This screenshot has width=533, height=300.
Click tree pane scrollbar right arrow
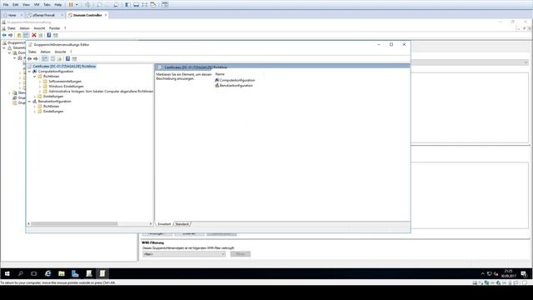151,224
